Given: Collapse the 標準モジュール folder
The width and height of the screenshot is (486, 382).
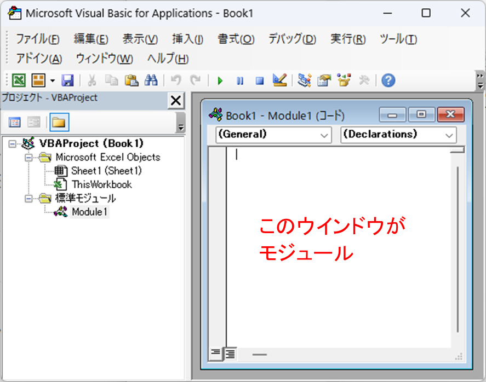Looking at the screenshot, I should (28, 199).
